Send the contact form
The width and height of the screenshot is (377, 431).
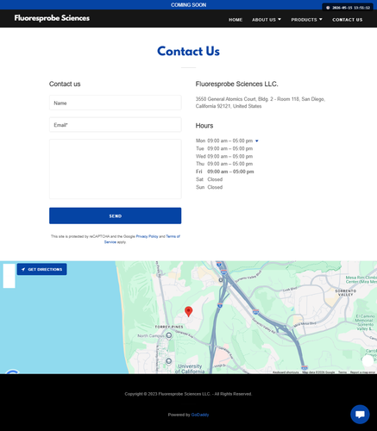coord(115,215)
